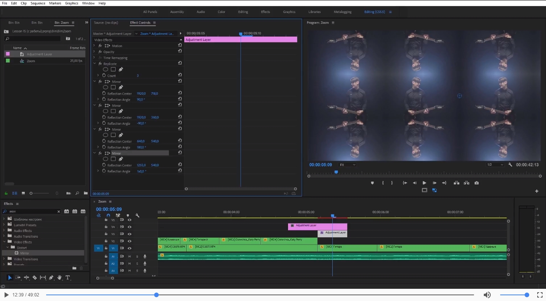Image resolution: width=546 pixels, height=301 pixels.
Task: Reset the Replicate effect parameters
Action: click(x=180, y=63)
